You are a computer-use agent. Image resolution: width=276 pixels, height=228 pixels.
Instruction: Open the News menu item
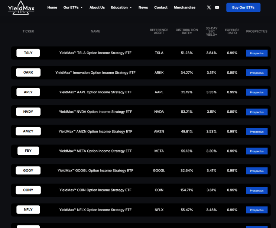tap(143, 7)
